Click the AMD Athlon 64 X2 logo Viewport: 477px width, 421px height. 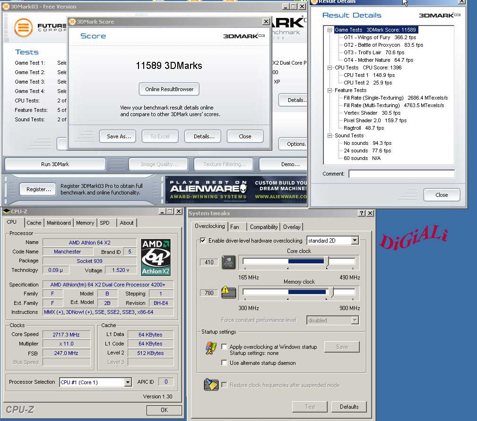(x=156, y=257)
